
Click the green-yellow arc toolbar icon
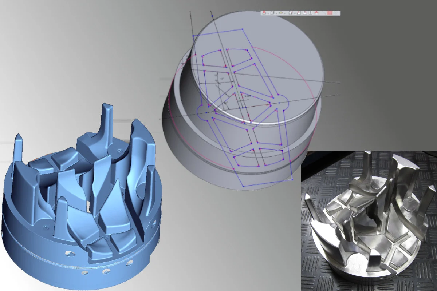[x=281, y=13]
